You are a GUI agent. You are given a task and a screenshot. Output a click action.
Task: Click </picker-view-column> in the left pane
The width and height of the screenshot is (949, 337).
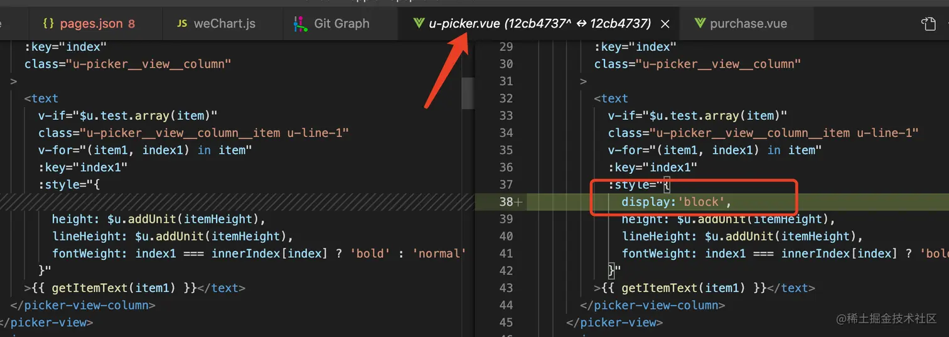pyautogui.click(x=83, y=306)
